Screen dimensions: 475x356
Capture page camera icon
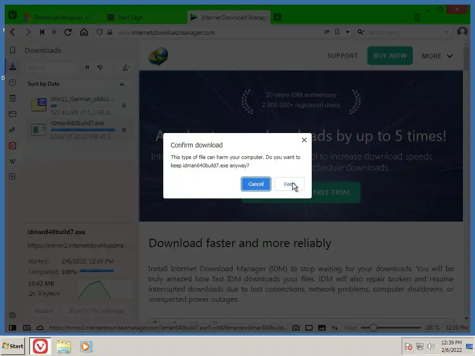click(x=296, y=328)
